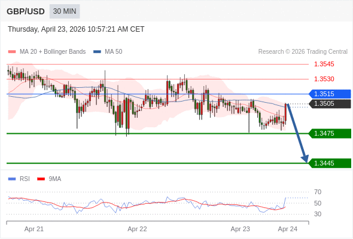Click the 1.3505 current price tag
This screenshot has width=353, height=239.
pyautogui.click(x=330, y=103)
